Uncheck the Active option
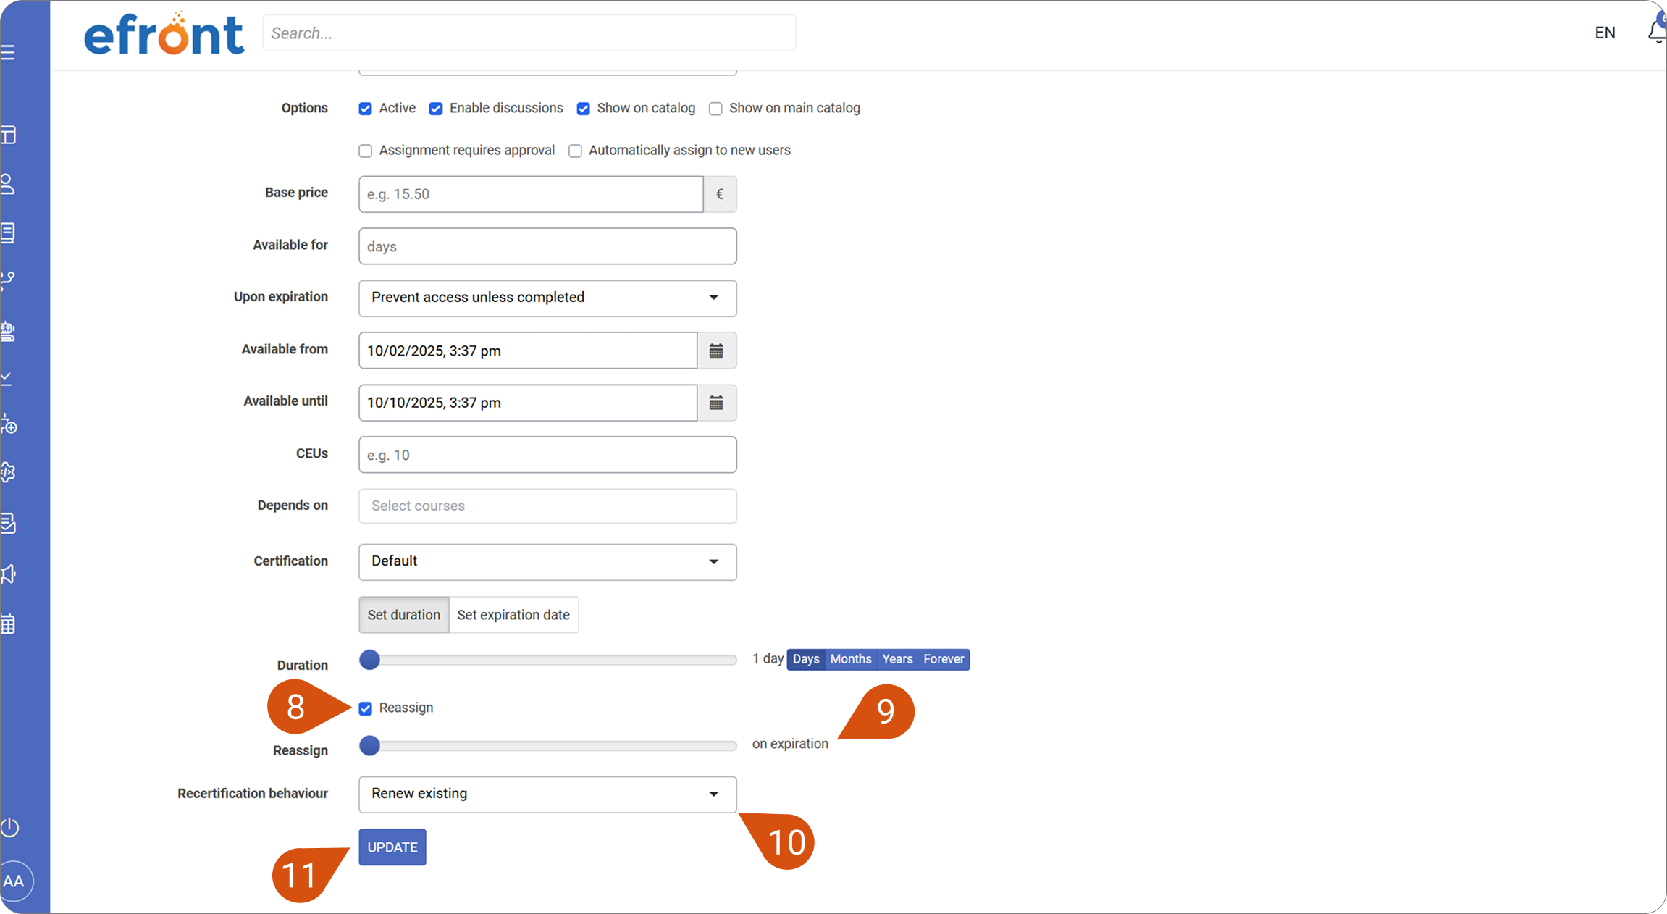This screenshot has width=1667, height=914. point(366,109)
